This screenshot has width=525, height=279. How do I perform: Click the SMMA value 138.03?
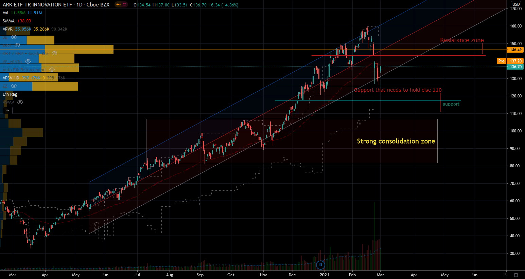pos(24,21)
